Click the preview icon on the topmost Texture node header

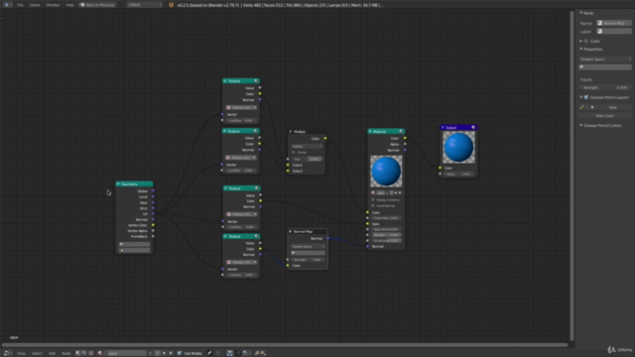[256, 81]
